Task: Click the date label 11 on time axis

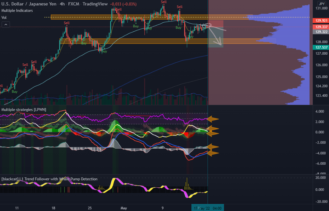Action: click(x=17, y=208)
